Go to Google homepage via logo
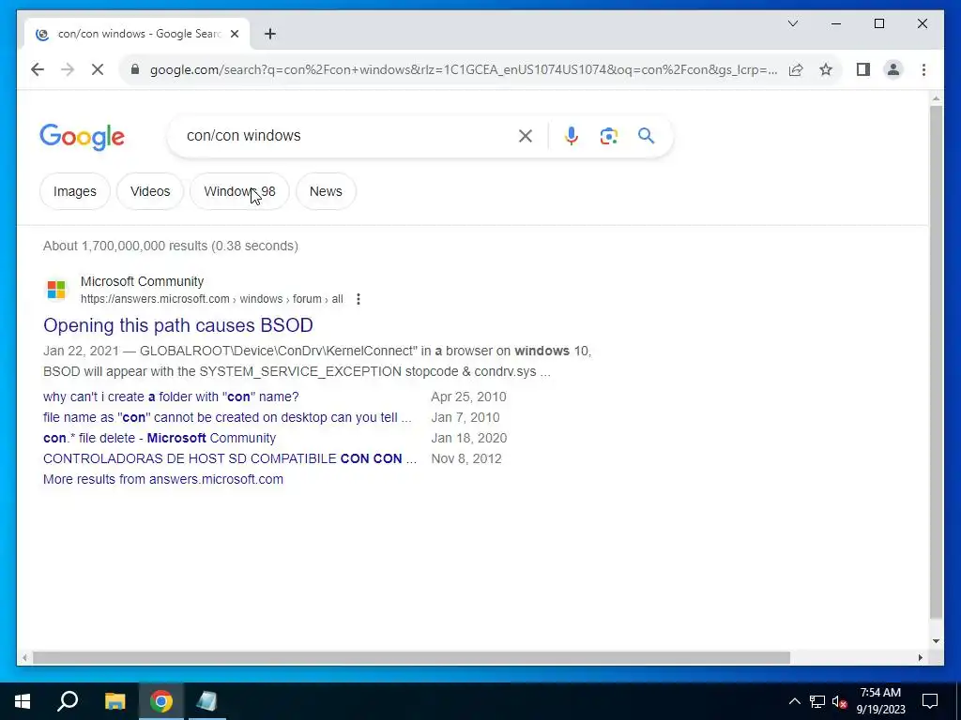The image size is (961, 720). [83, 137]
